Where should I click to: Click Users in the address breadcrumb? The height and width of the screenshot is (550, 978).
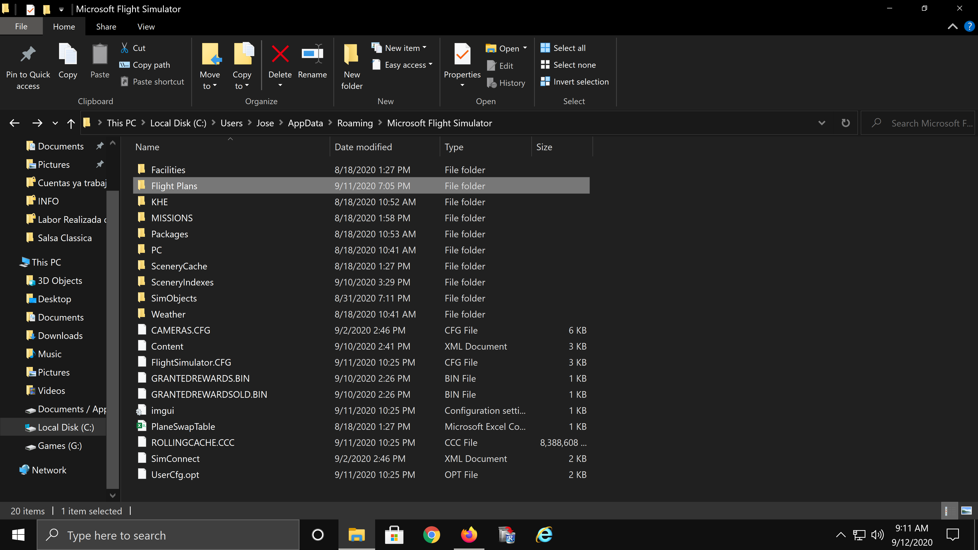tap(231, 123)
